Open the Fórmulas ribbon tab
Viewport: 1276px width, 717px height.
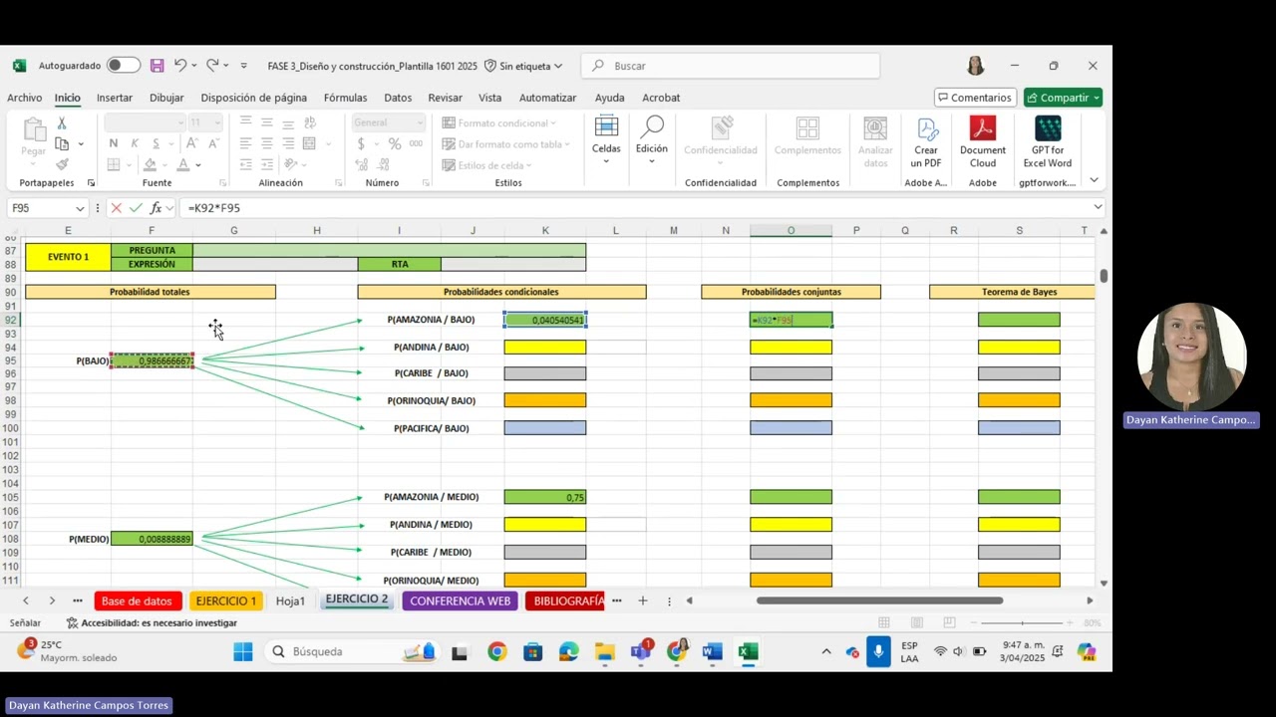345,98
